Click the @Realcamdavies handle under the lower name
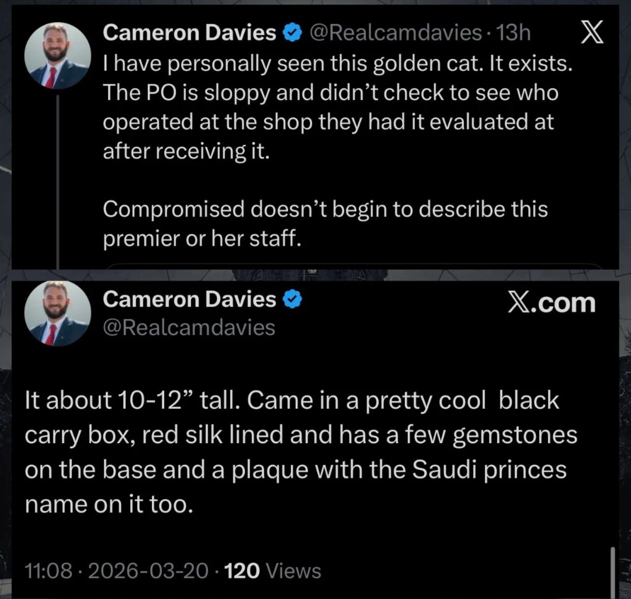 click(189, 328)
